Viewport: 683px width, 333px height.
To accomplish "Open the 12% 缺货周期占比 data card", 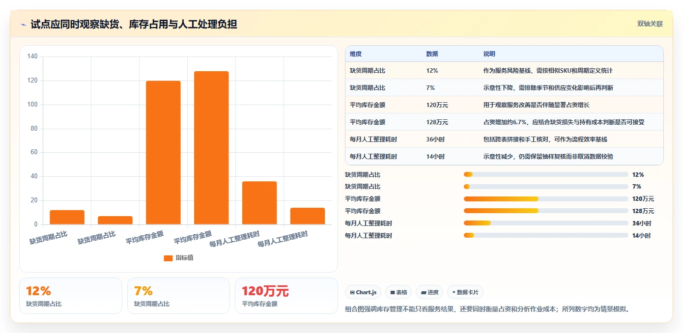I will point(70,296).
